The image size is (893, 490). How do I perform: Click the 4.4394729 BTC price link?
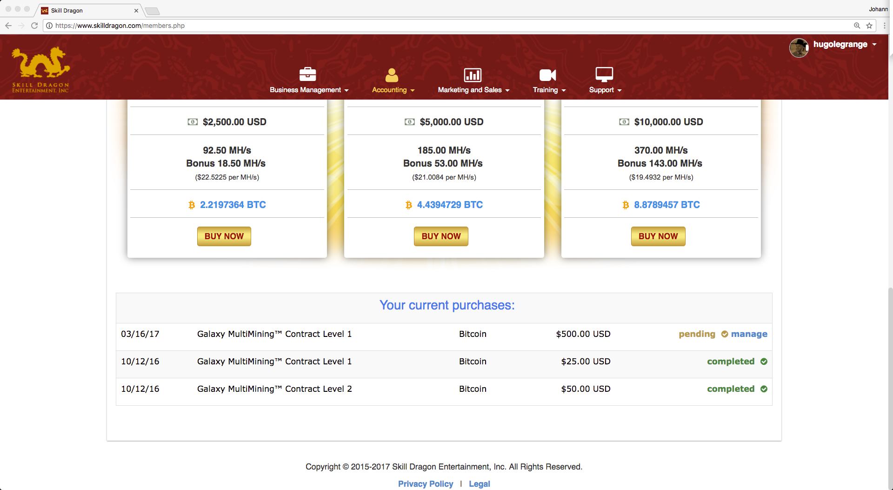(x=450, y=205)
